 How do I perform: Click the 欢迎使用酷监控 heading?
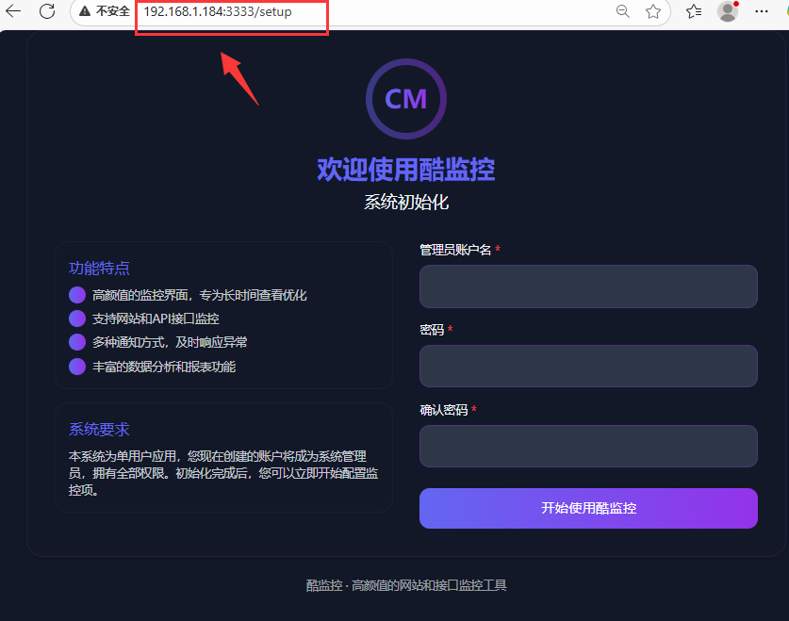tap(406, 170)
